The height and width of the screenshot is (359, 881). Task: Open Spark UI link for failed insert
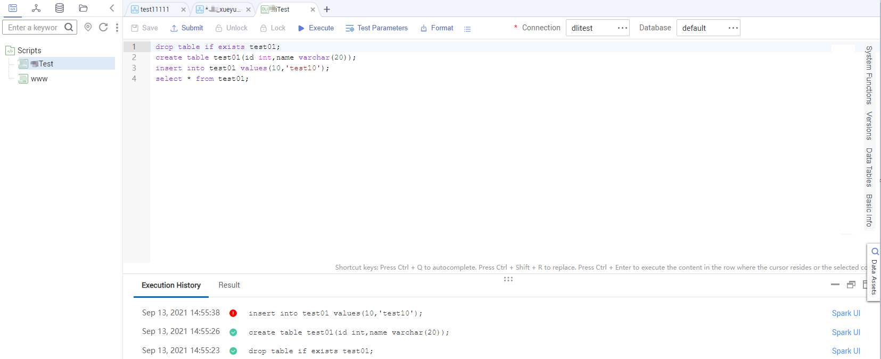click(846, 313)
